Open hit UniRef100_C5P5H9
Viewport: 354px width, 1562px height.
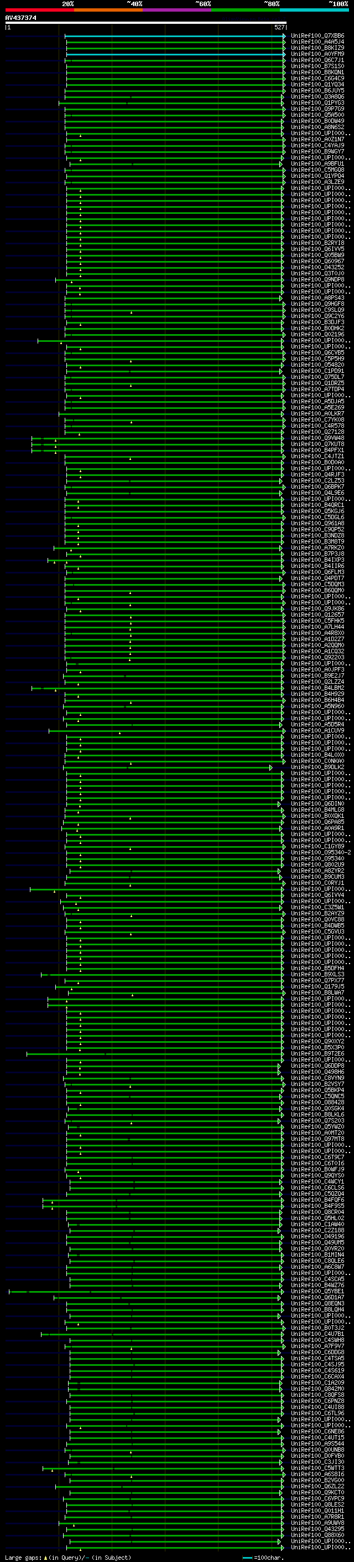pos(317,359)
